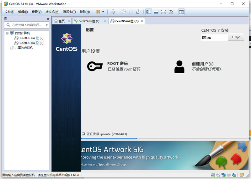Collapse the 我的计算机 tree node
This screenshot has width=251, height=179.
pyautogui.click(x=7, y=33)
